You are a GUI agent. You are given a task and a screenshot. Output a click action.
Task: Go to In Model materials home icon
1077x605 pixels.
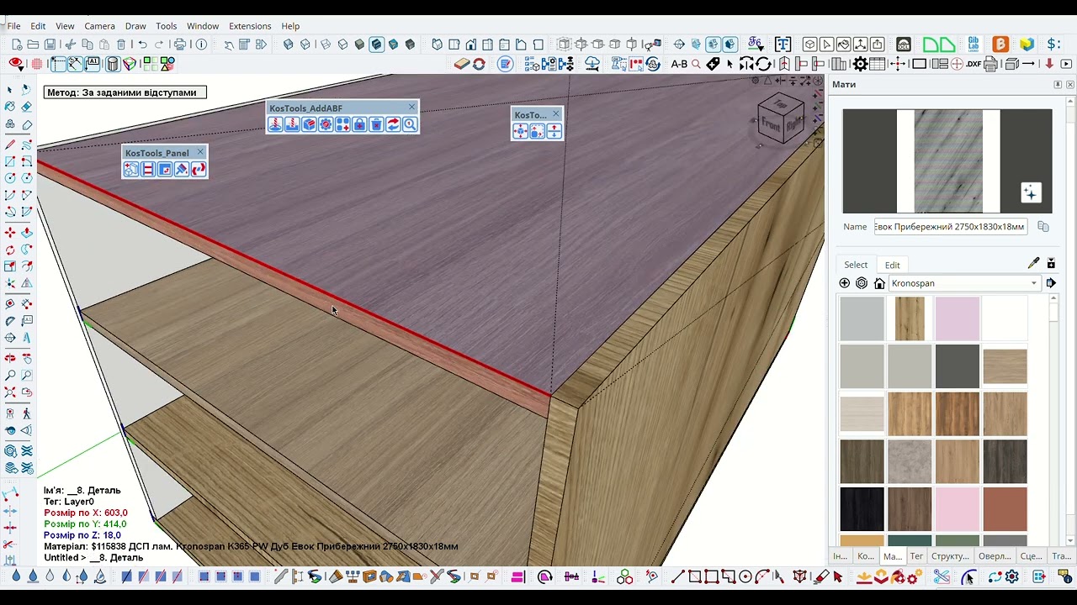(x=879, y=283)
